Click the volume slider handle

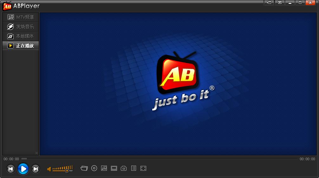[x=67, y=171]
